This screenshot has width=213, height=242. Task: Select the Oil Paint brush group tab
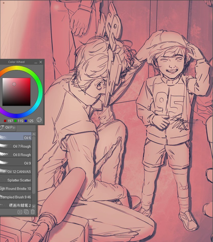(x=8, y=128)
